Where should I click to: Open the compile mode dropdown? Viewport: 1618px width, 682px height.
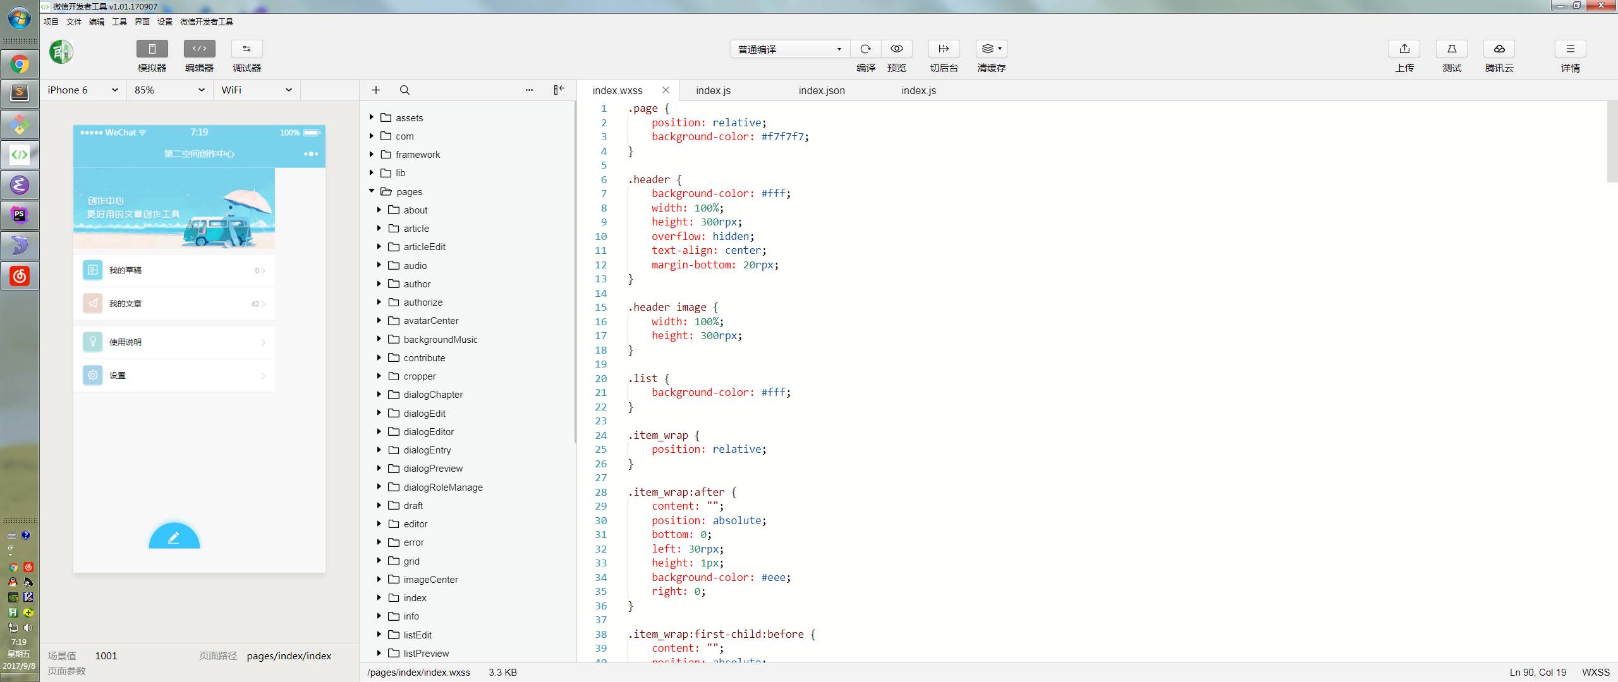click(x=789, y=49)
